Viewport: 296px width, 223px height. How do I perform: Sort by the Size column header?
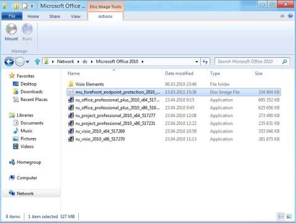258,73
